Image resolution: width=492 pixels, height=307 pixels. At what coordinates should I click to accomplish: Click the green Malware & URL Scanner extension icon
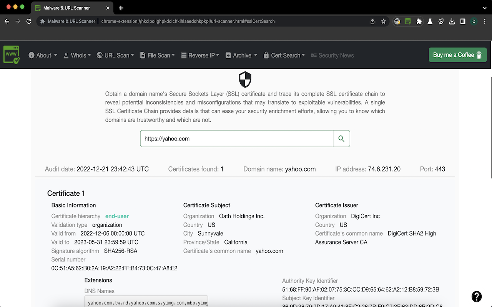pos(408,21)
